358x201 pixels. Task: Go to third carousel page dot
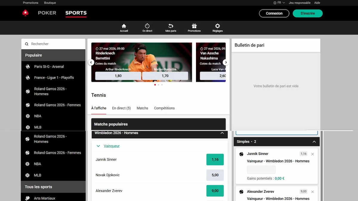(162, 85)
